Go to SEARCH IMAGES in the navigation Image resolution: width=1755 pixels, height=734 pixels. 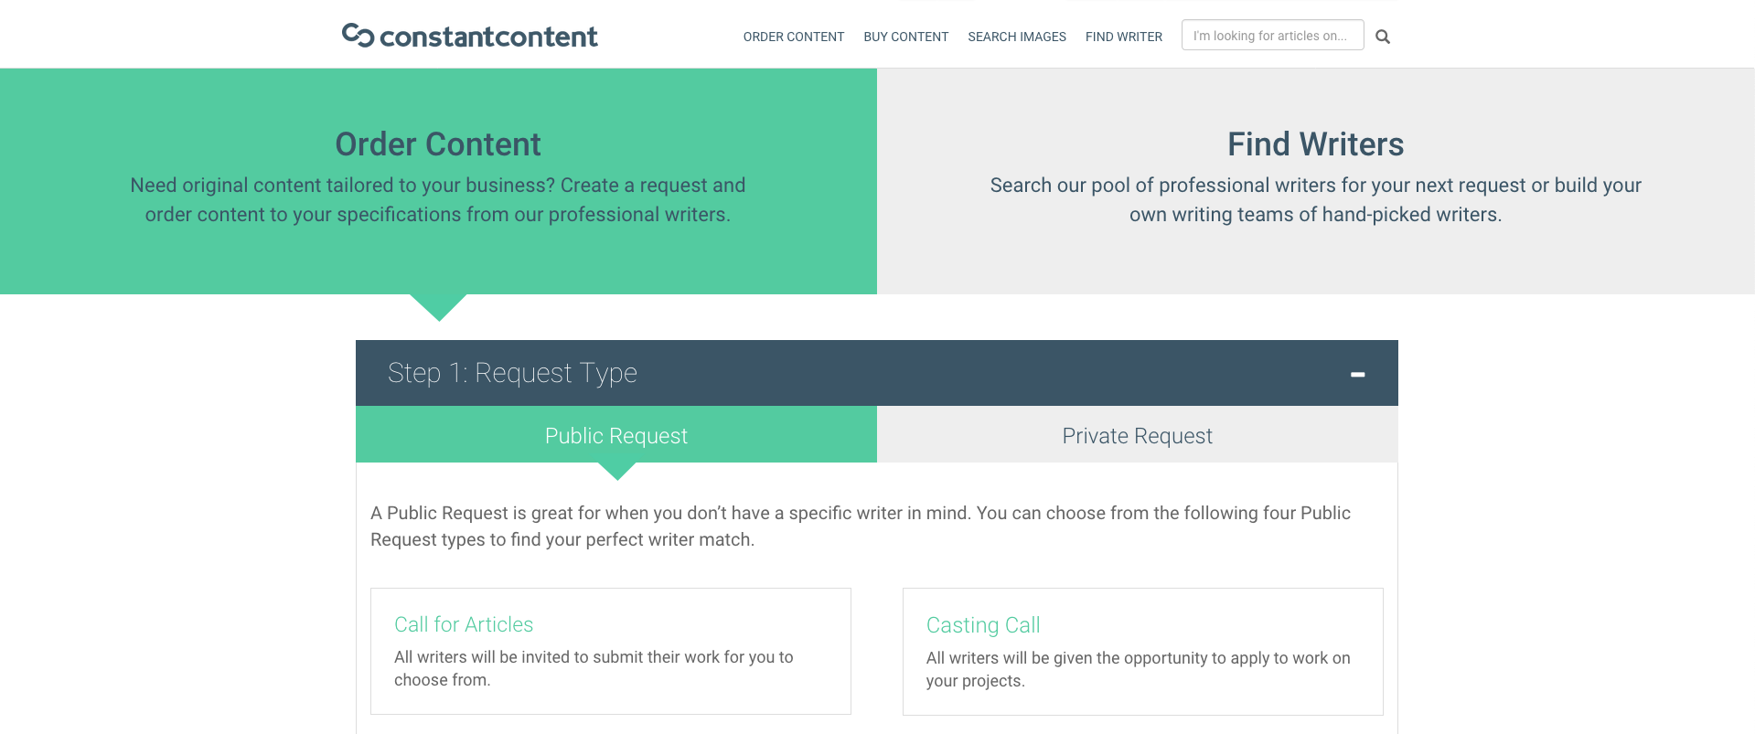(1016, 37)
